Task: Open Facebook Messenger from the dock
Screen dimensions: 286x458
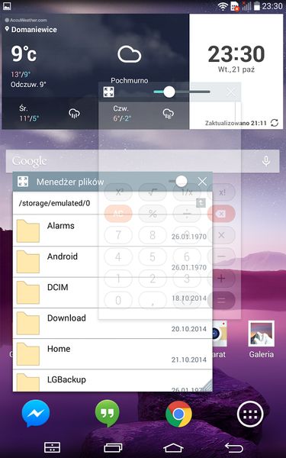Action: pyautogui.click(x=36, y=413)
